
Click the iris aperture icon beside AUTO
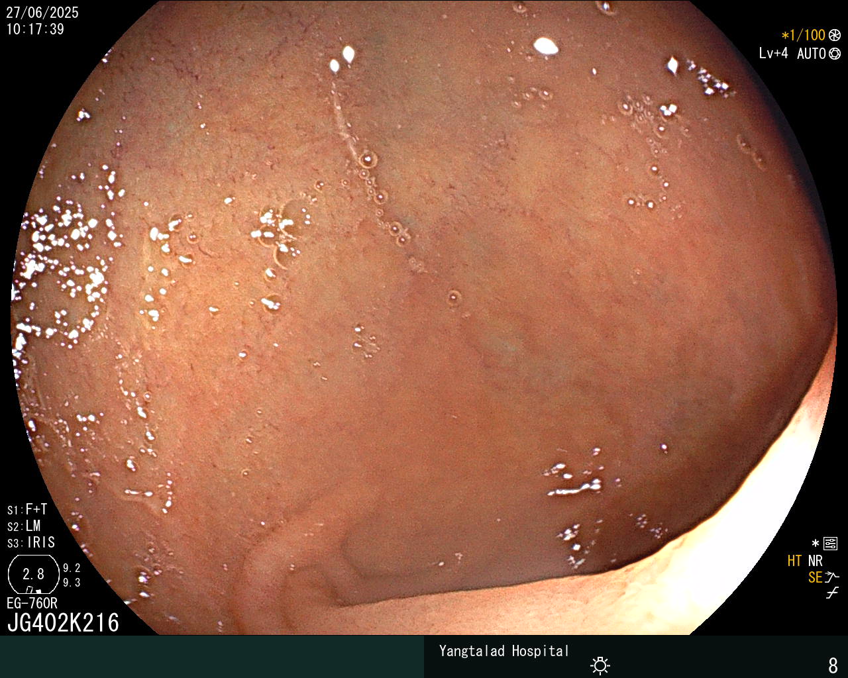[x=835, y=54]
